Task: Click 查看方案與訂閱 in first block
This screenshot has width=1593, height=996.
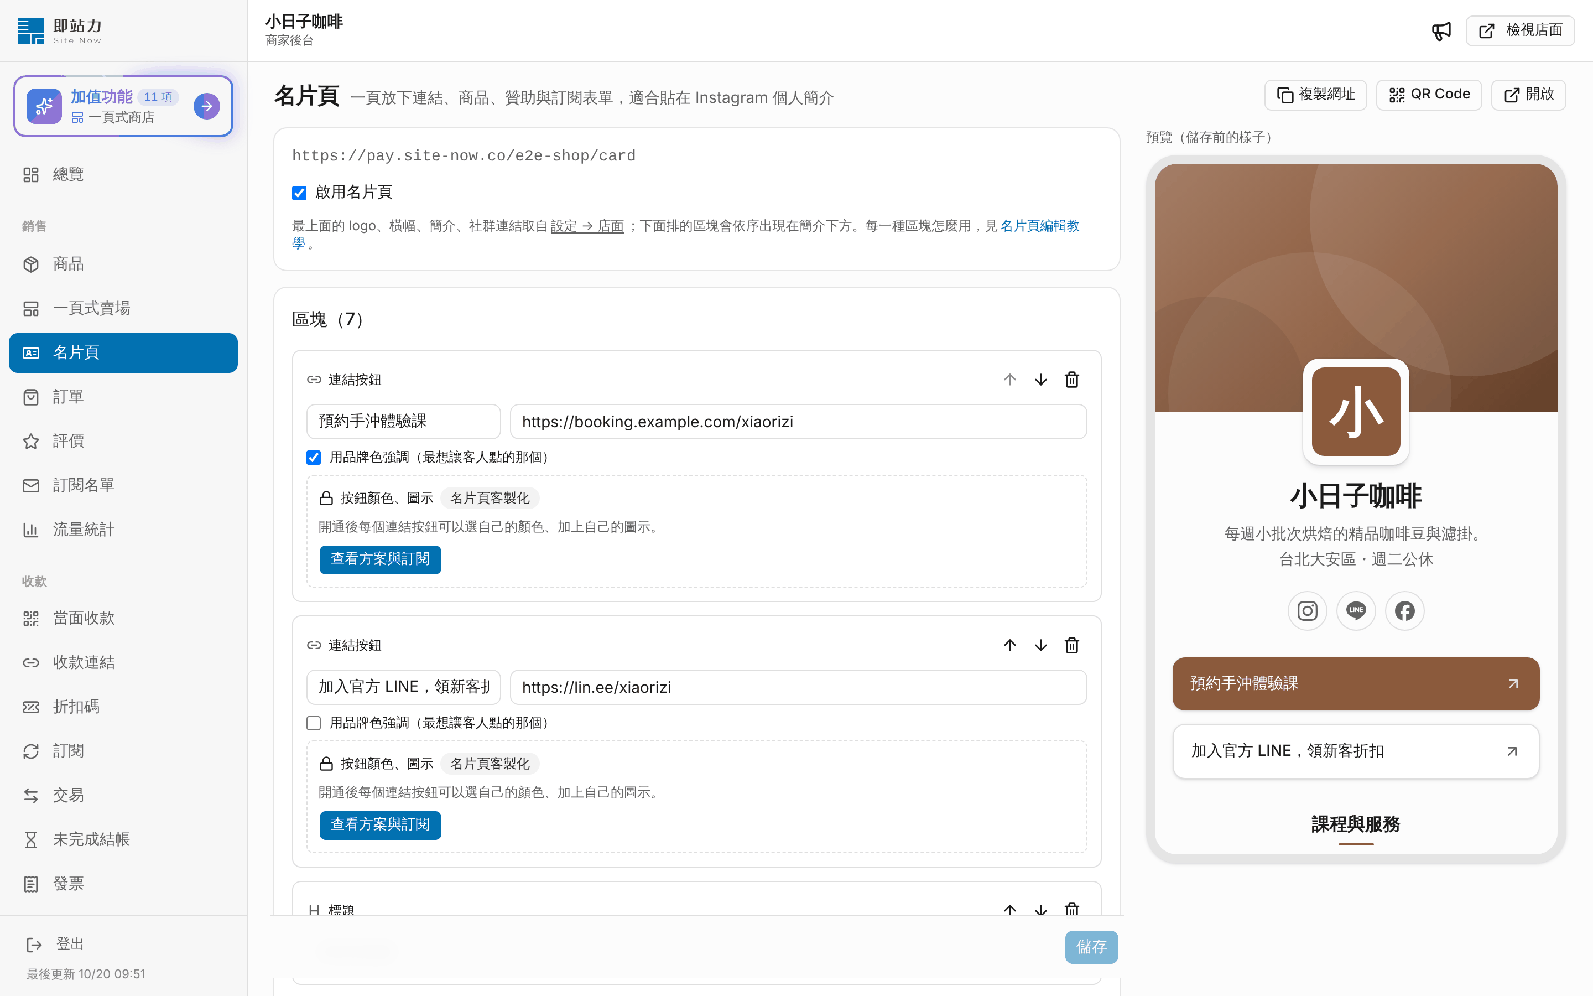Action: pyautogui.click(x=381, y=559)
